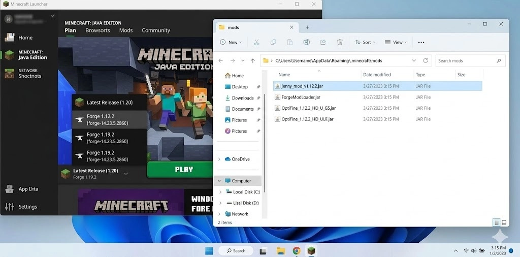Choose Latest Release (1.20) from version list
This screenshot has width=520, height=257.
click(x=110, y=103)
